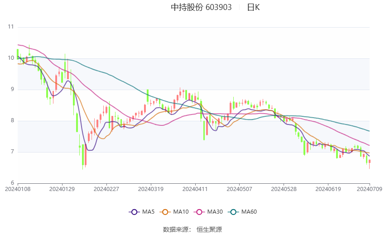Click the orange MA10 legend circle icon
Viewport: 385px width, 234px height.
tap(165, 212)
